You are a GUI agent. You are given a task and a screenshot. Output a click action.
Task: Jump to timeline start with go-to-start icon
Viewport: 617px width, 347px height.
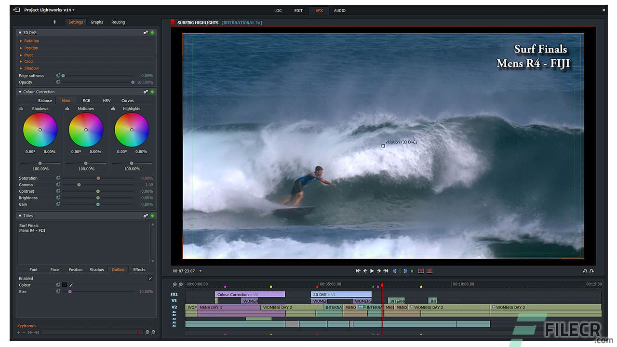358,271
